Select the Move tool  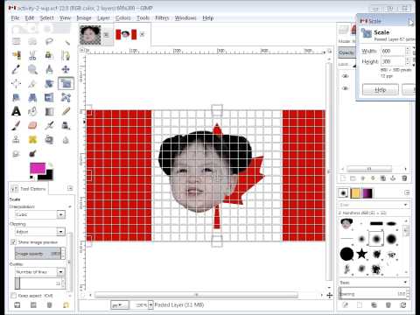pyautogui.click(x=66, y=69)
